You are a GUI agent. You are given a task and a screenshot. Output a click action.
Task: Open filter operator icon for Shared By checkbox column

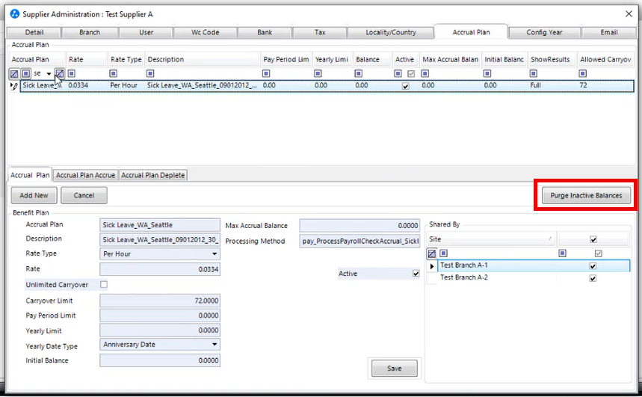(x=563, y=253)
